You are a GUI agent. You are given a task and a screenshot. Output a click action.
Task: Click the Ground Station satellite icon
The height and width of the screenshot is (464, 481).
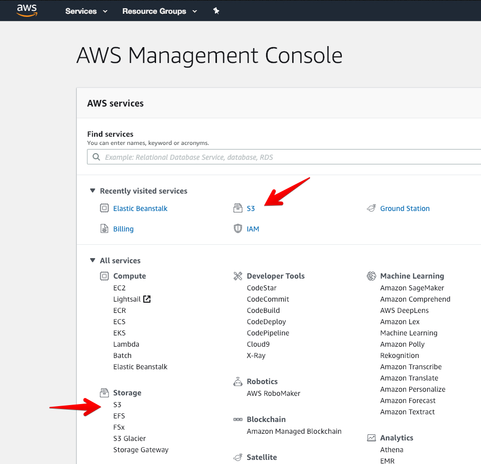click(371, 208)
